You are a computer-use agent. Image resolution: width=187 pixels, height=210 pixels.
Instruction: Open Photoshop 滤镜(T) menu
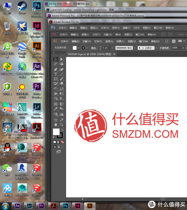[x=126, y=28]
